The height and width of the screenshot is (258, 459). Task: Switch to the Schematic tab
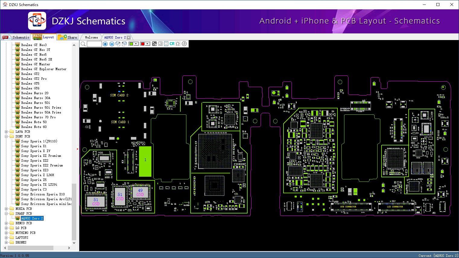coord(16,37)
